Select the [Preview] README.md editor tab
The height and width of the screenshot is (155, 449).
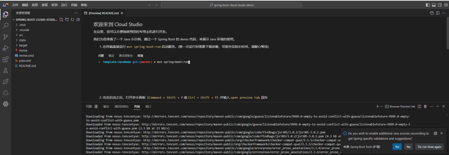tap(104, 13)
